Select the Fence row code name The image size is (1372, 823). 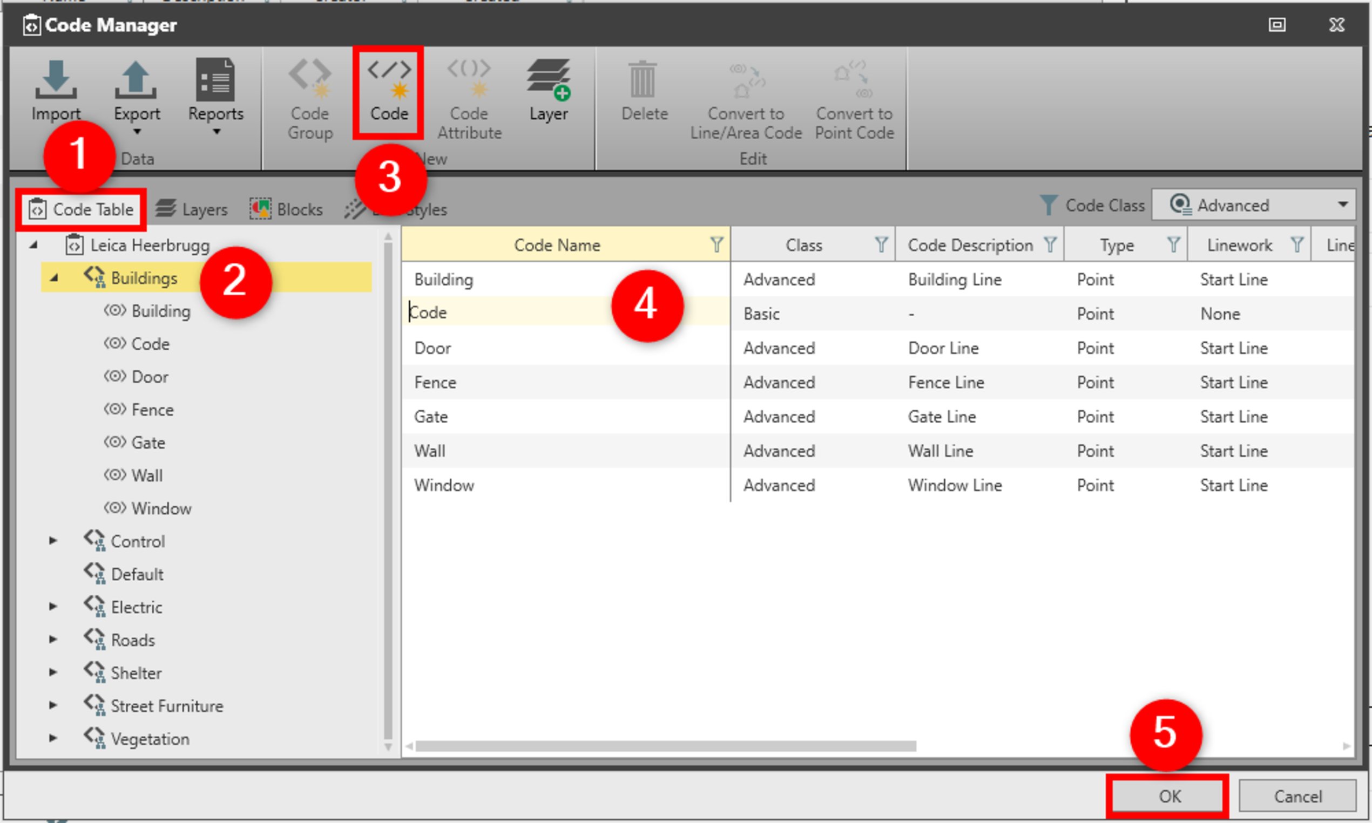(435, 383)
